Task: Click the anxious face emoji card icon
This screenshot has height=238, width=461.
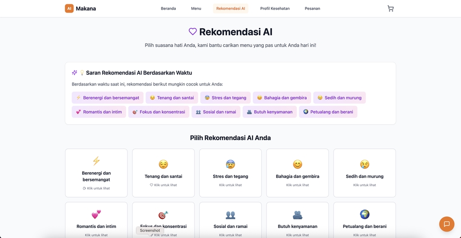Action: click(x=230, y=164)
